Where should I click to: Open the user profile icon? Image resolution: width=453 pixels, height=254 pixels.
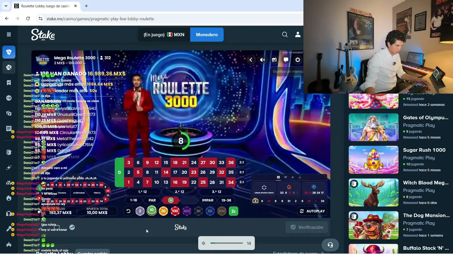point(298,35)
